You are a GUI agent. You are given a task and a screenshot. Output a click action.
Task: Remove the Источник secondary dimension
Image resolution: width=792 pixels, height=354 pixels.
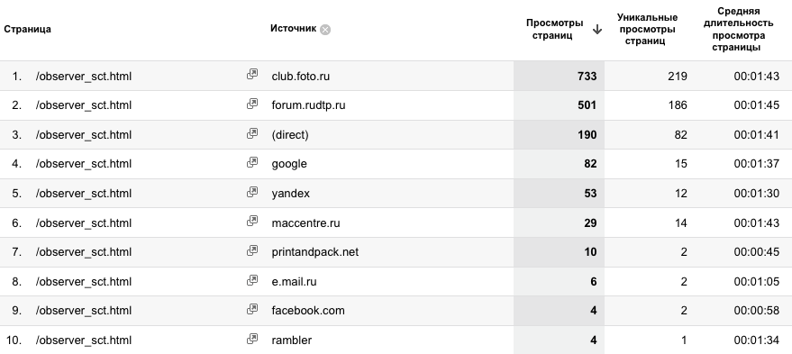pos(325,30)
